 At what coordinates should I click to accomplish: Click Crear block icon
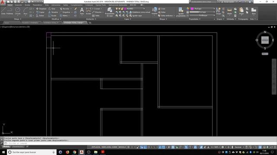point(162,9)
